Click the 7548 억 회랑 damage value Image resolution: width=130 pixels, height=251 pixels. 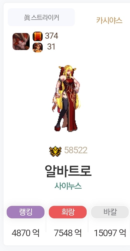click(x=68, y=233)
